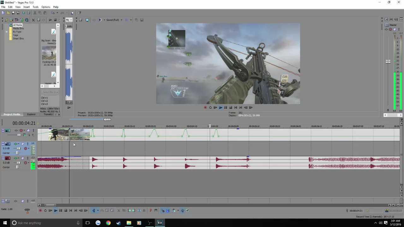Switch to the Transitions tab
Screen dimensions: 404x227
(x=49, y=114)
